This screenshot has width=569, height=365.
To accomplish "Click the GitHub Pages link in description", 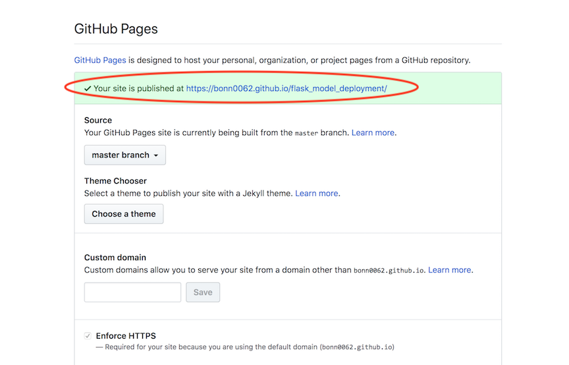I will click(x=100, y=60).
